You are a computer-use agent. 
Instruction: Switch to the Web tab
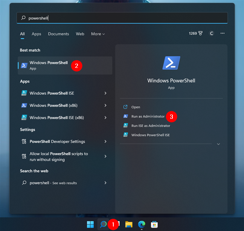point(80,34)
